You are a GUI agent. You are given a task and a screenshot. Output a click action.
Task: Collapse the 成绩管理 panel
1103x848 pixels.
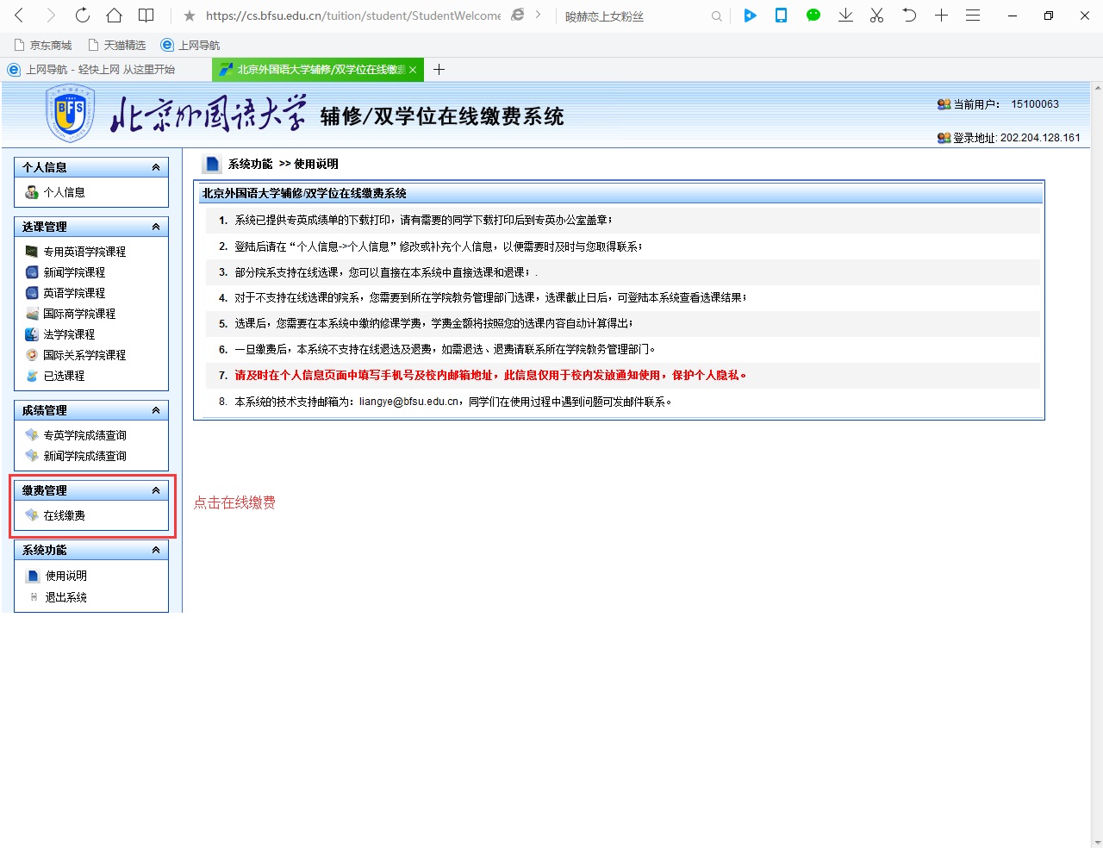(156, 410)
